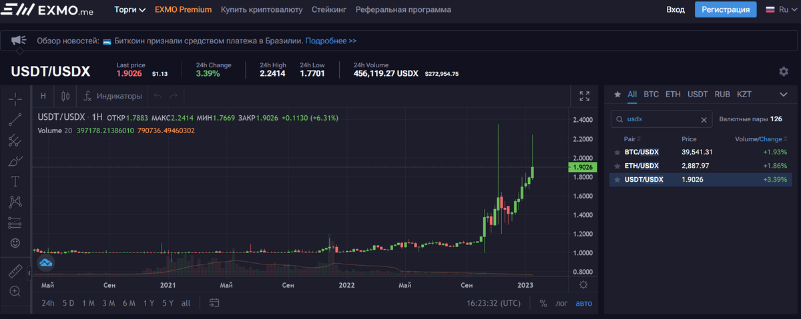This screenshot has width=801, height=319.
Task: Undo the last chart action
Action: pyautogui.click(x=158, y=96)
